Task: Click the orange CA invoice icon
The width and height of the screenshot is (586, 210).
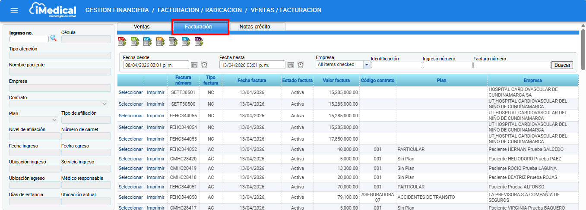Action: coord(160,41)
